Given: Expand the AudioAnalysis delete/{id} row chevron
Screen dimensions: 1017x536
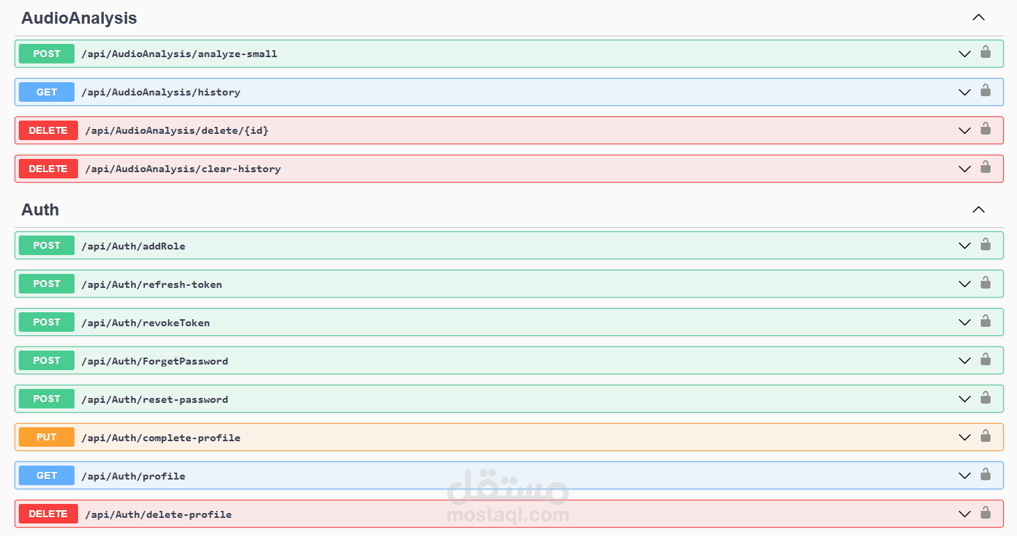Looking at the screenshot, I should click(x=965, y=130).
